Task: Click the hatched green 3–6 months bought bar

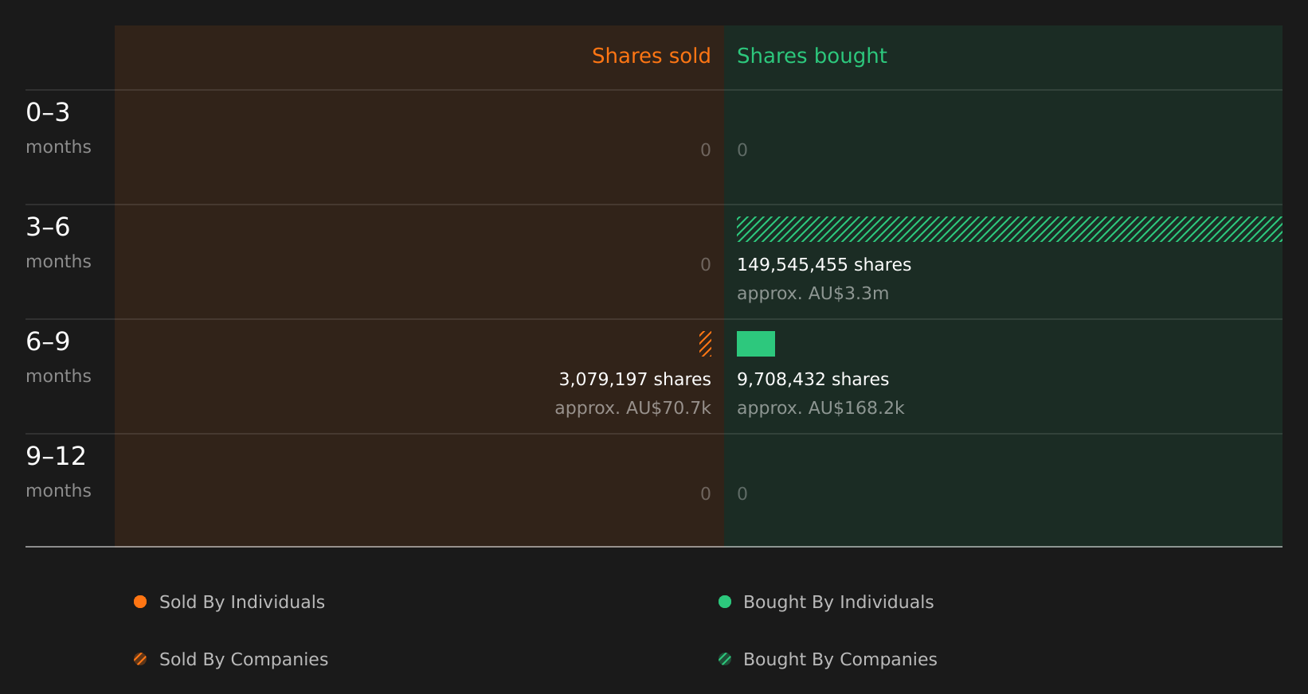Action: click(x=1009, y=229)
